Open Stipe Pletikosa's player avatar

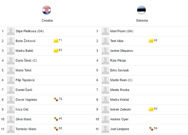coord(11,31)
